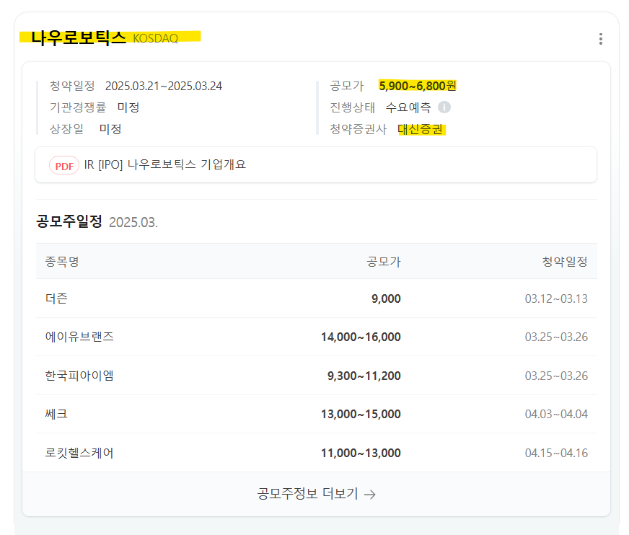
Task: Select the 나우로보틱스 title
Action: (79, 37)
